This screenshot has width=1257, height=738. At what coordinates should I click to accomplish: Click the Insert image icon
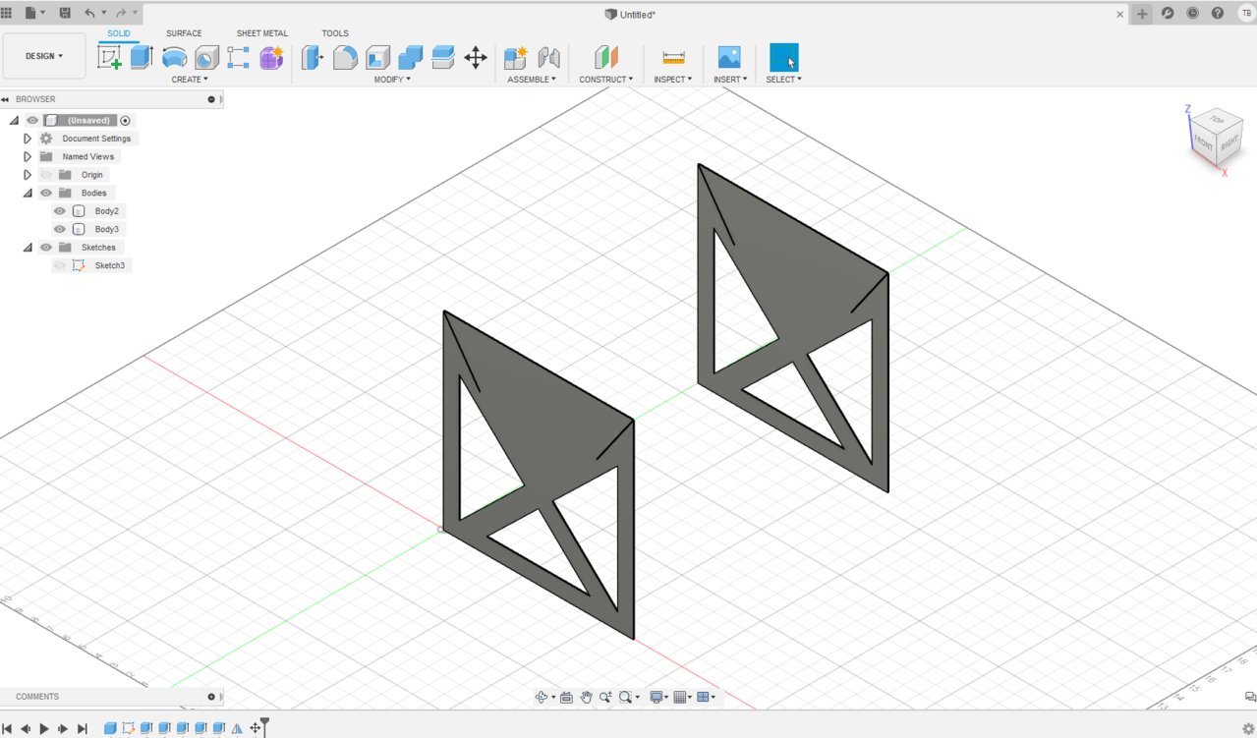(729, 57)
